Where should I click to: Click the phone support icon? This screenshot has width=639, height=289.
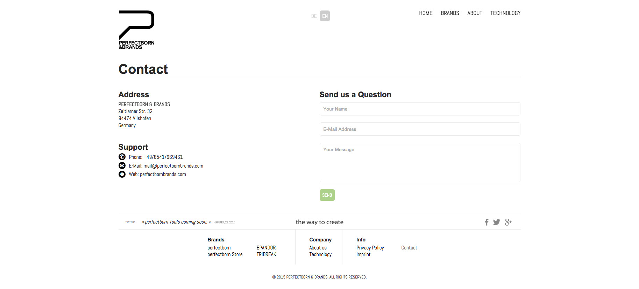(122, 157)
